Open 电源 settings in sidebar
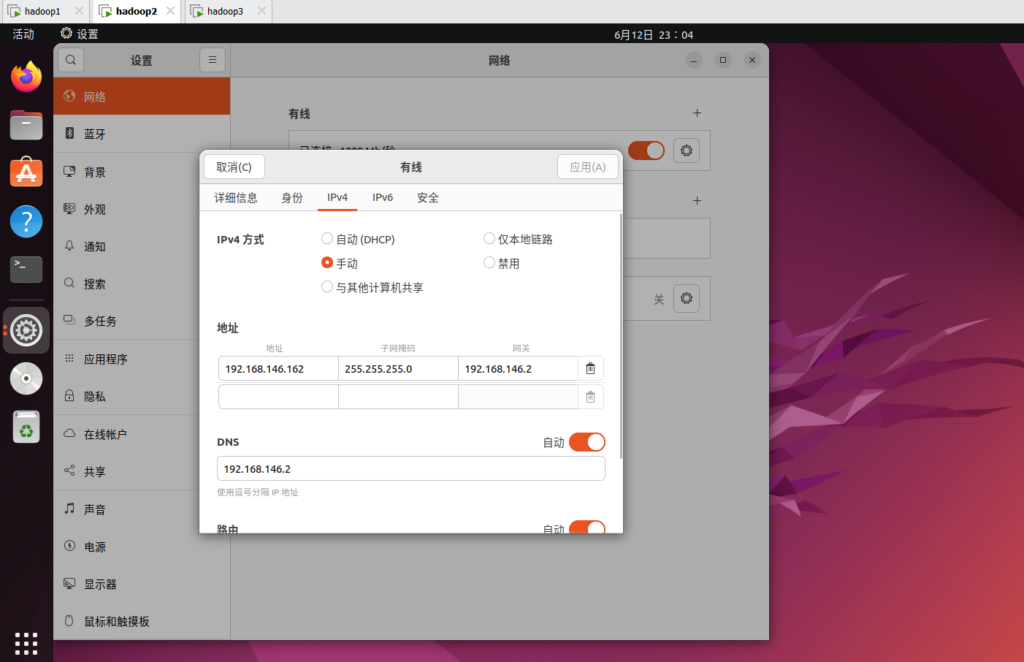Image resolution: width=1024 pixels, height=662 pixels. pyautogui.click(x=142, y=547)
